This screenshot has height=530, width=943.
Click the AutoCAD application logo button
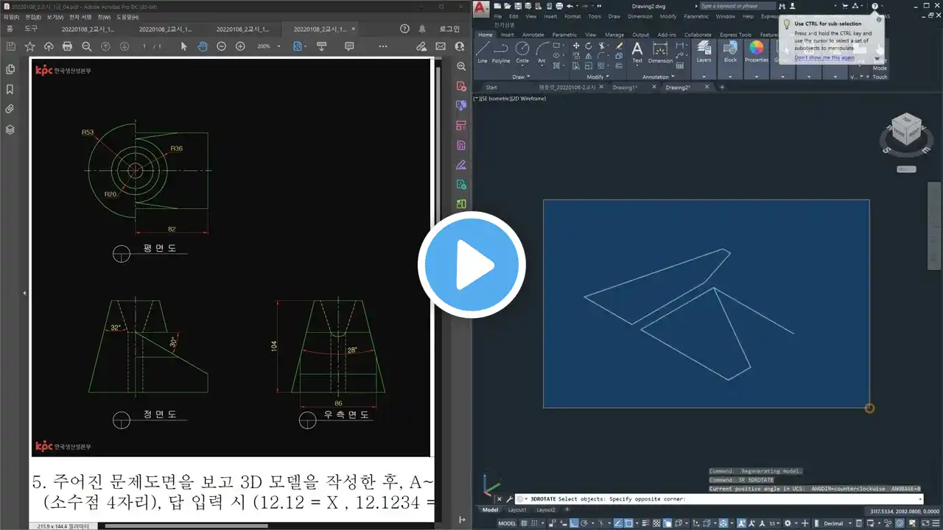(x=481, y=8)
